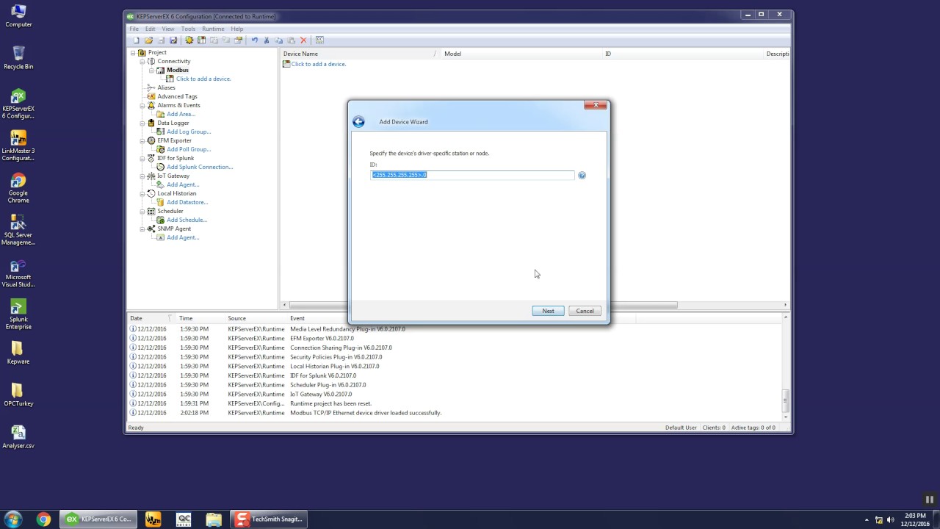Open the Splunk Enterprise desktop icon

point(18,314)
